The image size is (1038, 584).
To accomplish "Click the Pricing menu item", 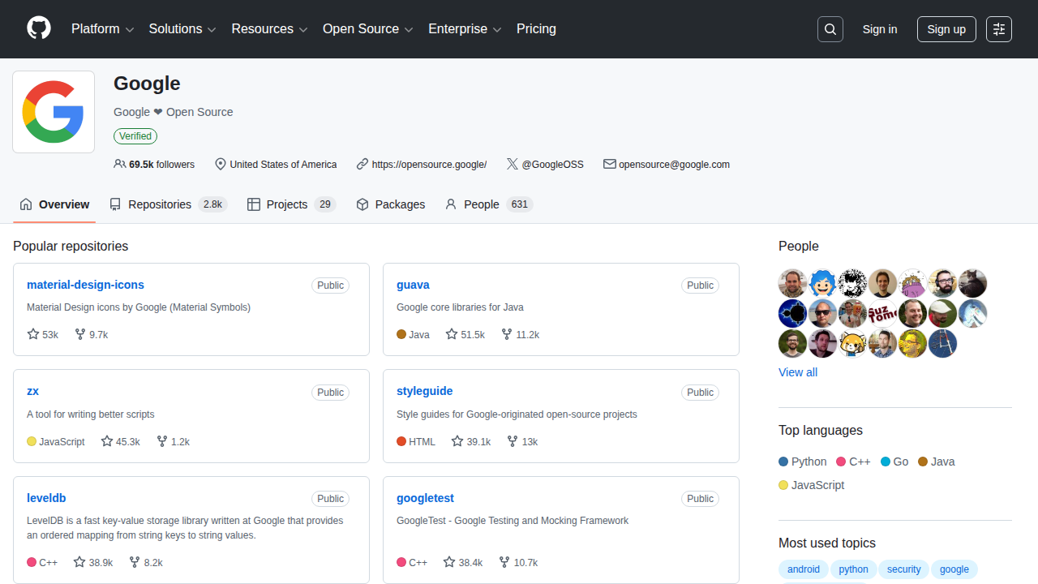I will pos(536,28).
